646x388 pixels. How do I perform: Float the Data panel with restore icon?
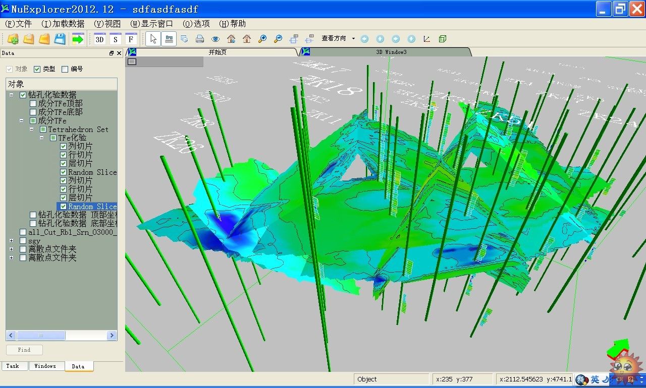click(x=112, y=53)
